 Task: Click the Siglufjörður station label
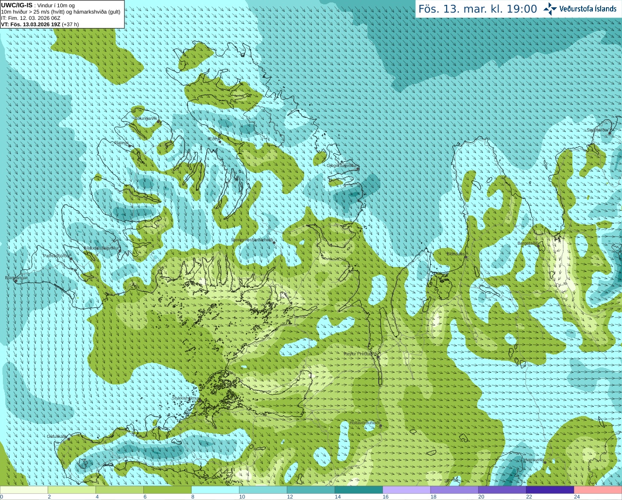(598, 130)
